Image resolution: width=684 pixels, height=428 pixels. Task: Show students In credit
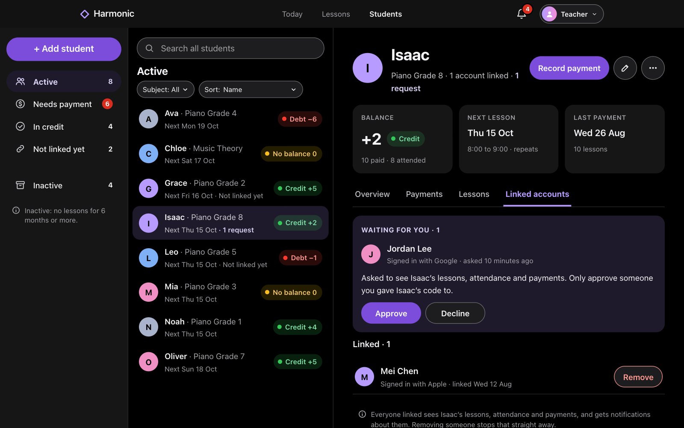pos(64,127)
